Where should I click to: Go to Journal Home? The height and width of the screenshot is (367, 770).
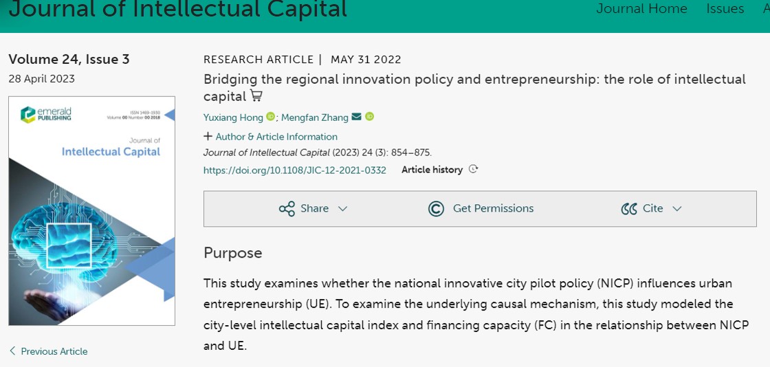pyautogui.click(x=641, y=8)
